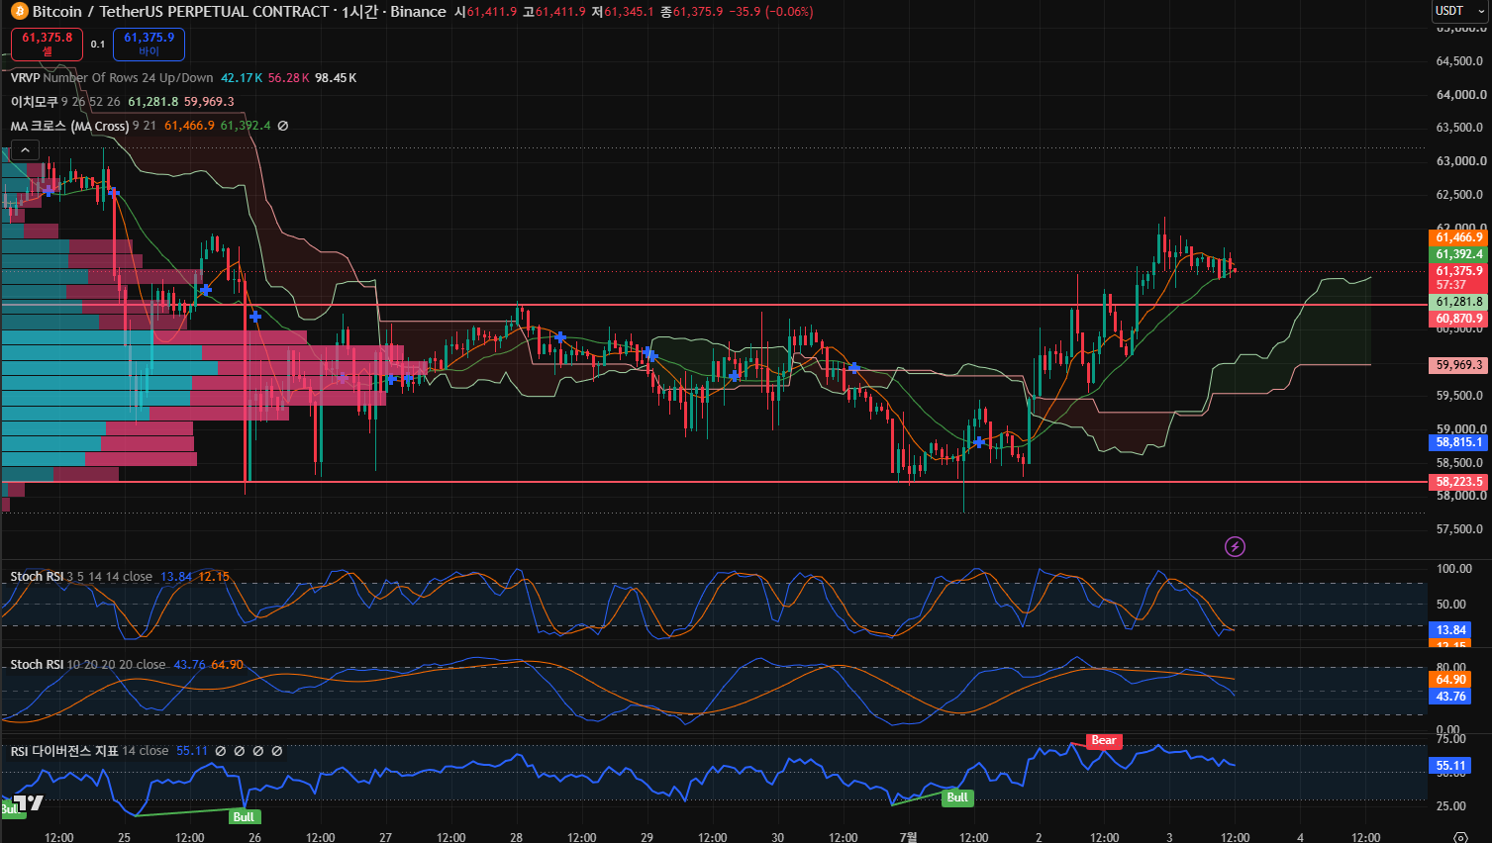Open chart settings hexagon gear icon
The width and height of the screenshot is (1492, 843).
point(1460,837)
